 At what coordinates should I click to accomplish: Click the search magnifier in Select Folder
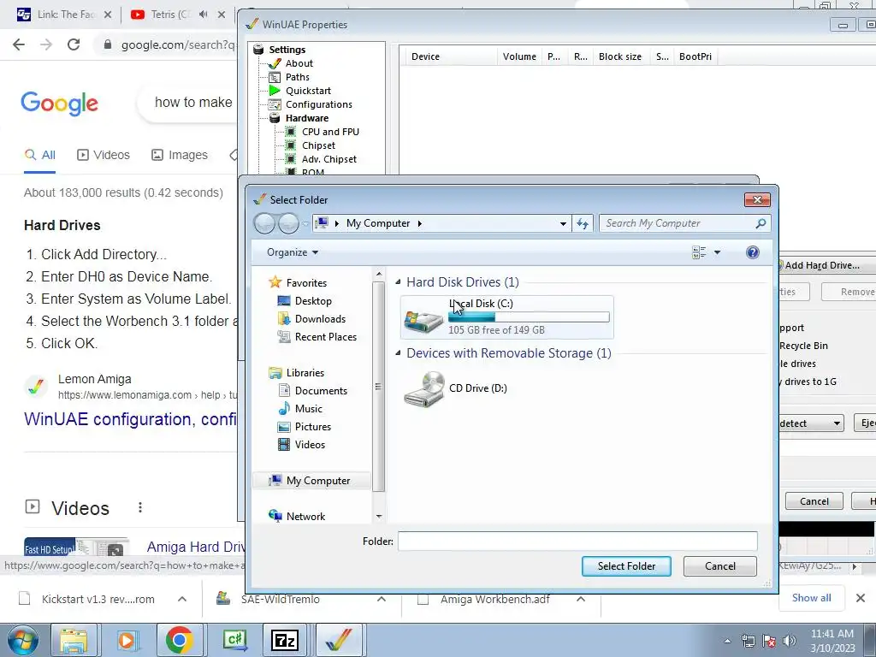click(761, 223)
